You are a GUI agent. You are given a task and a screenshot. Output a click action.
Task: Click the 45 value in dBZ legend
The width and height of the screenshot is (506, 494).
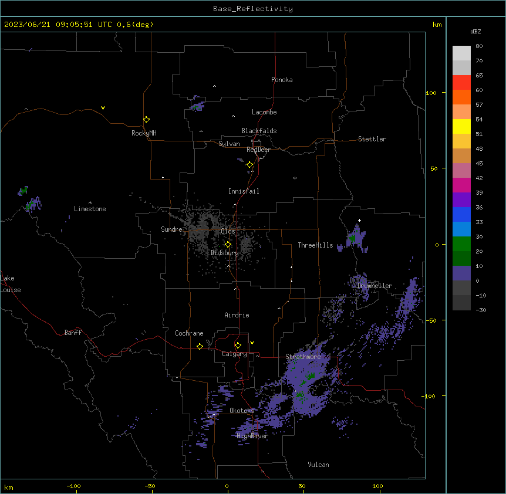(479, 164)
